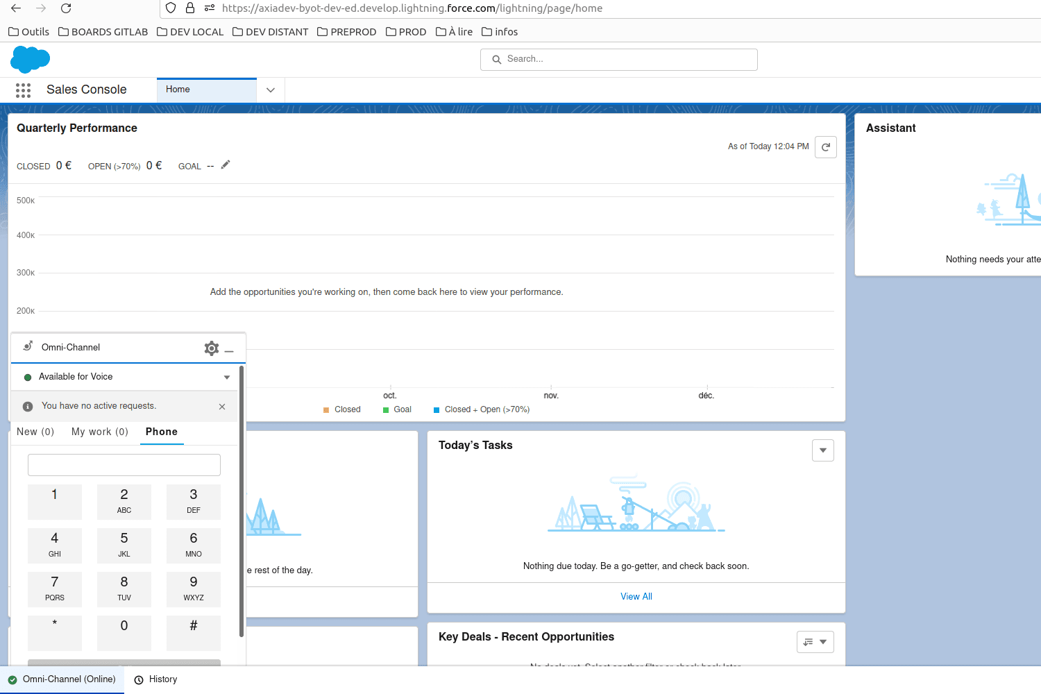The width and height of the screenshot is (1041, 694).
Task: Open Omni-Channel settings gear
Action: (x=212, y=348)
